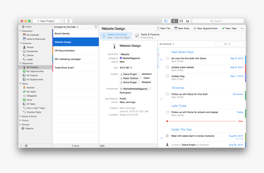This screenshot has height=173, width=264.
Task: Expand the Forms section
Action: tap(20, 120)
